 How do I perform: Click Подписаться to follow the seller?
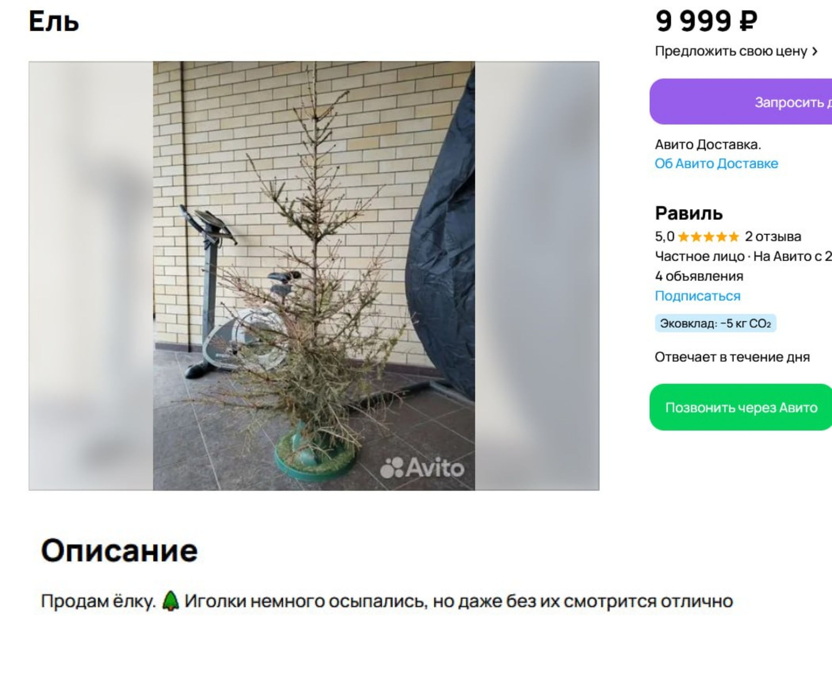coord(698,296)
